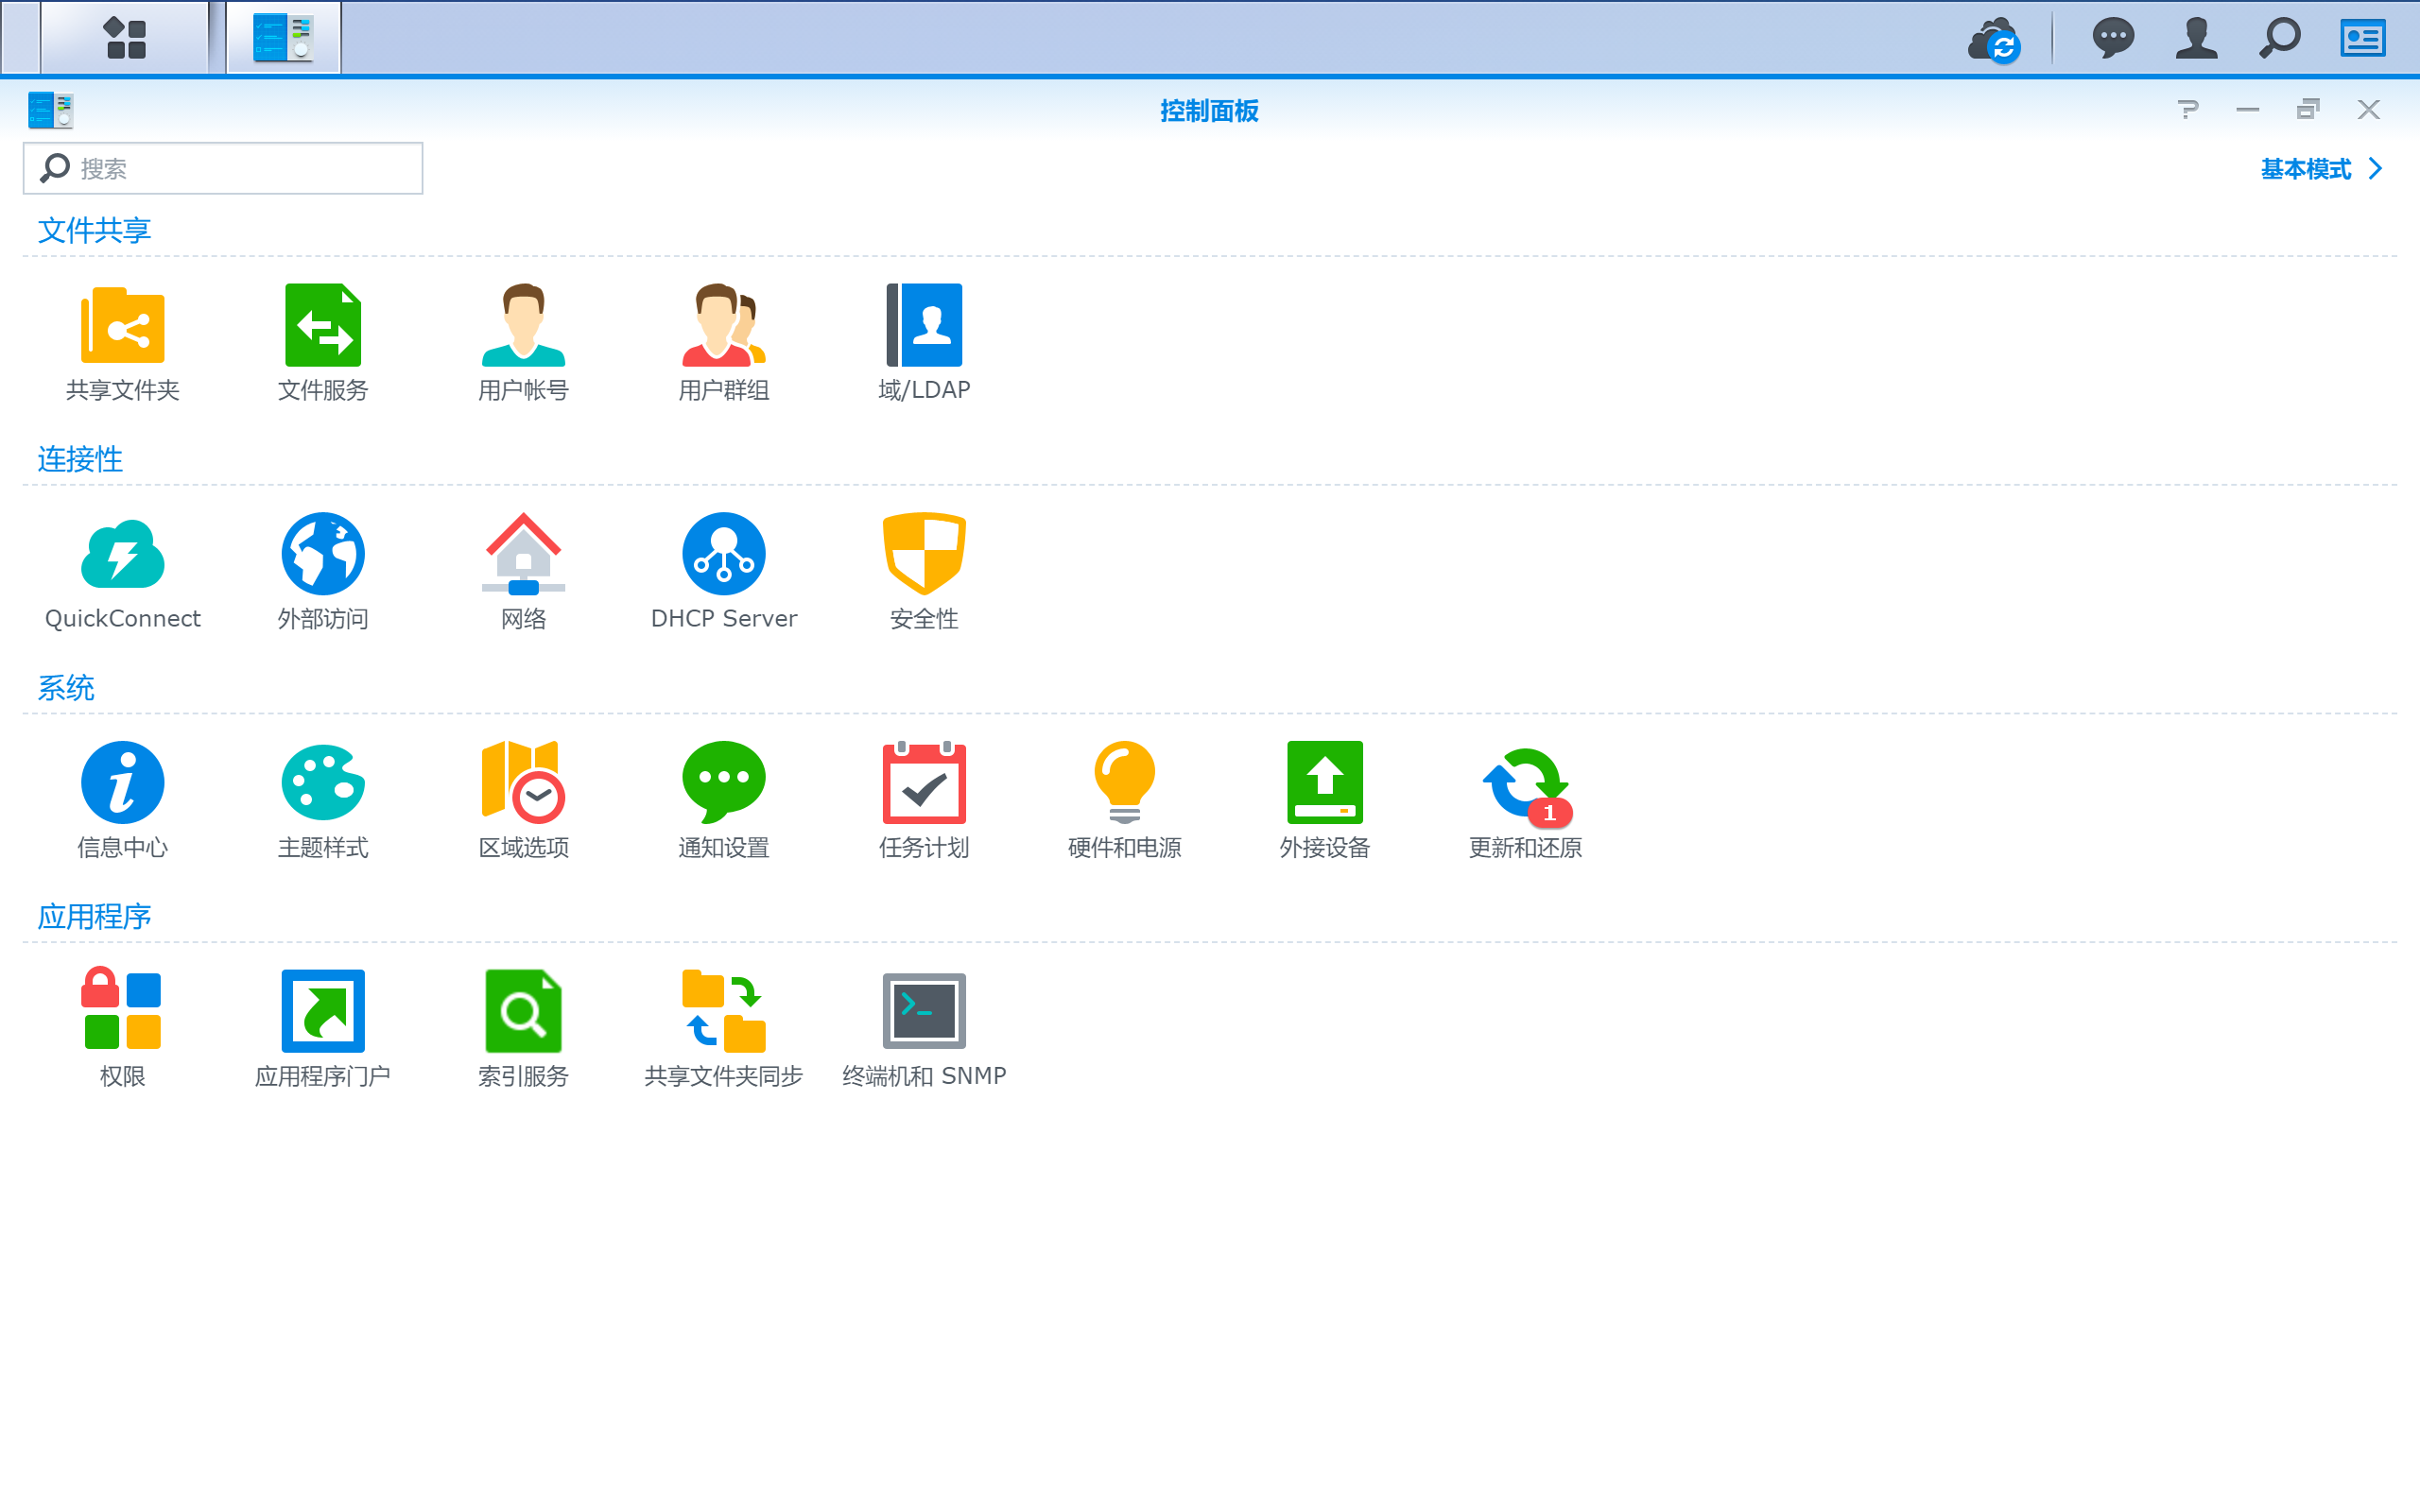Click the 搜索 search input field
Screen dimensions: 2420x1512
pos(222,168)
